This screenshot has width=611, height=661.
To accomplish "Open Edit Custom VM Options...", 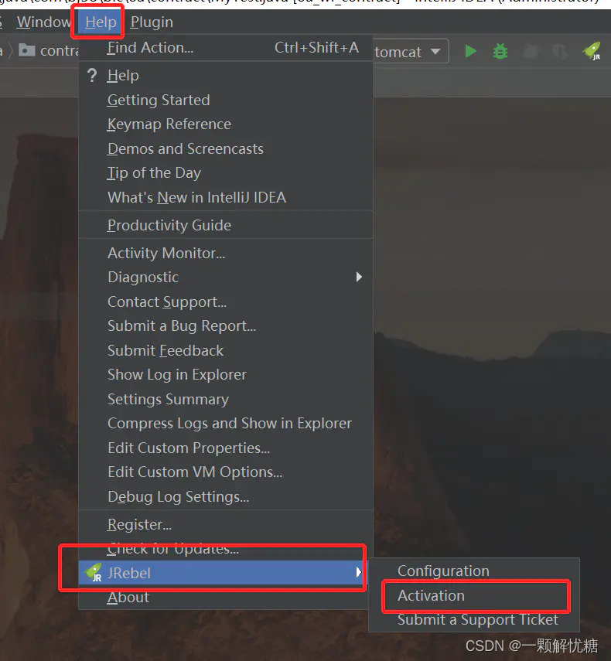I will click(226, 472).
